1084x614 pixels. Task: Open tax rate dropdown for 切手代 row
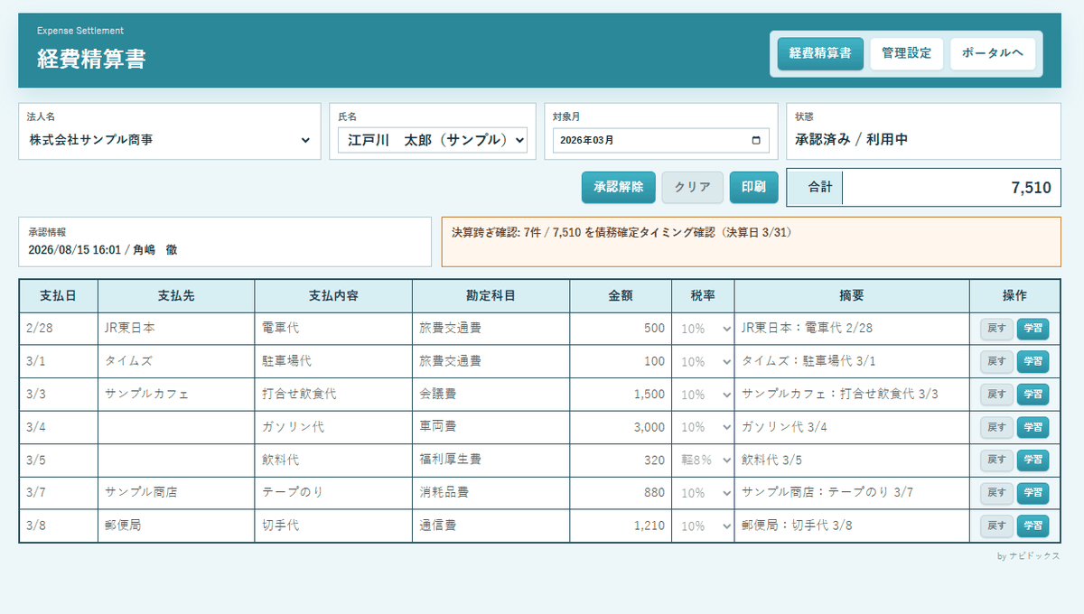coord(703,526)
